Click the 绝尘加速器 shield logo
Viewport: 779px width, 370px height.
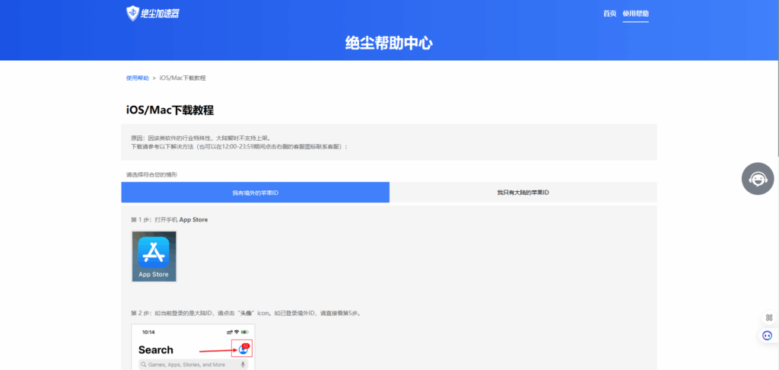pos(133,13)
